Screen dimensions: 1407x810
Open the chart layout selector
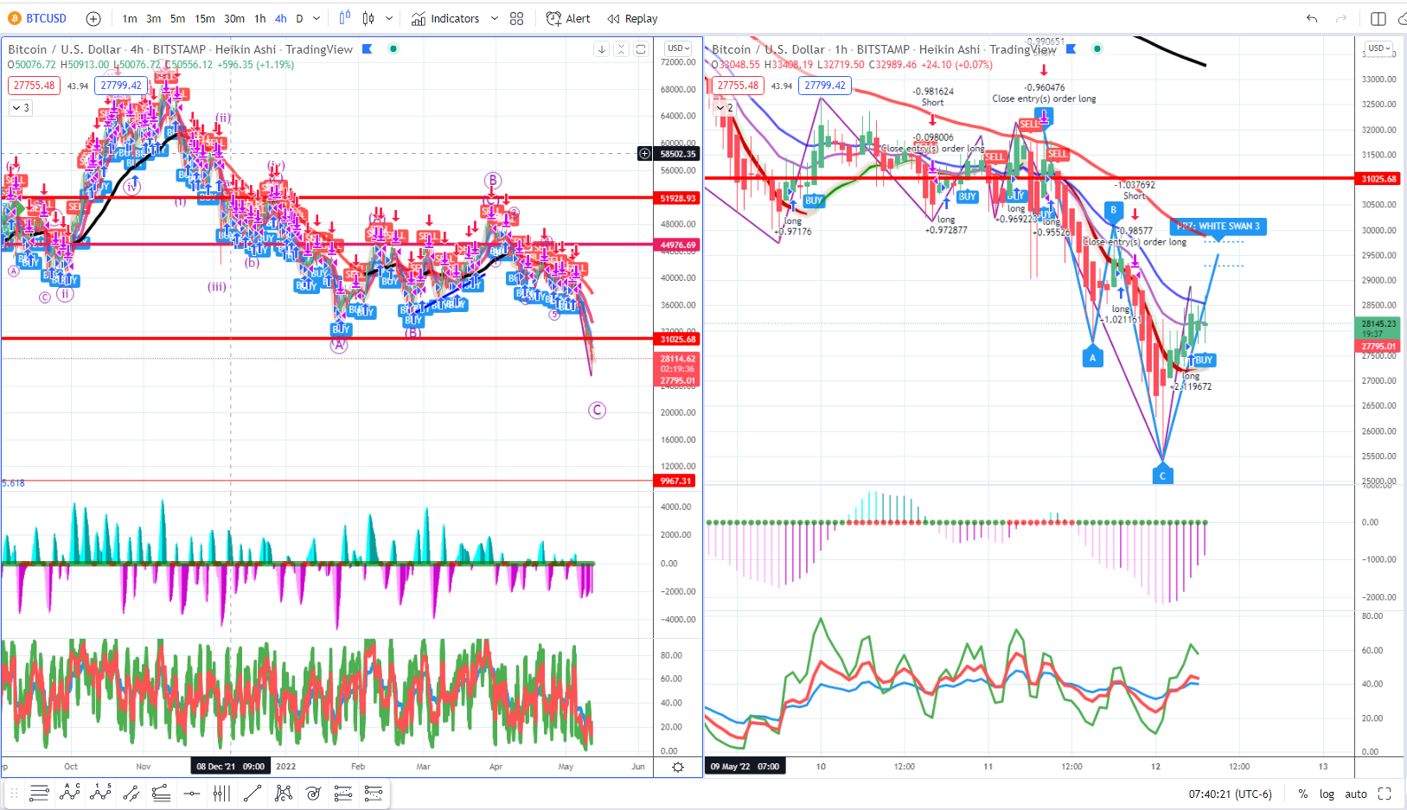coord(1378,18)
